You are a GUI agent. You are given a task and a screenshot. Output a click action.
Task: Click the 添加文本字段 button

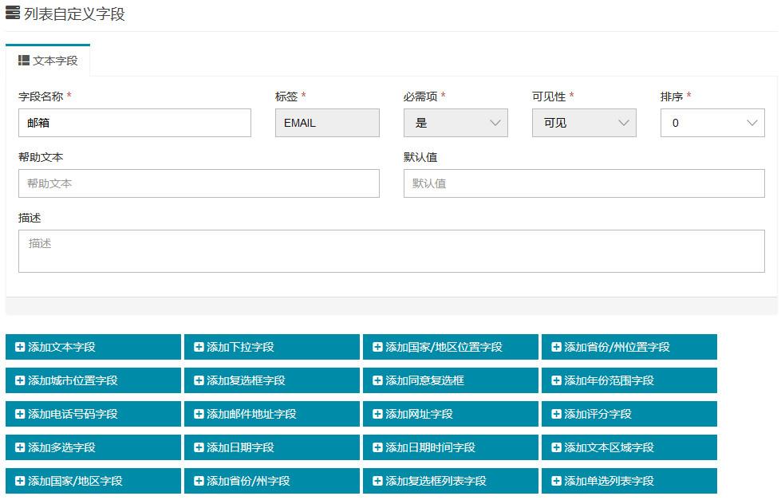[x=93, y=347]
